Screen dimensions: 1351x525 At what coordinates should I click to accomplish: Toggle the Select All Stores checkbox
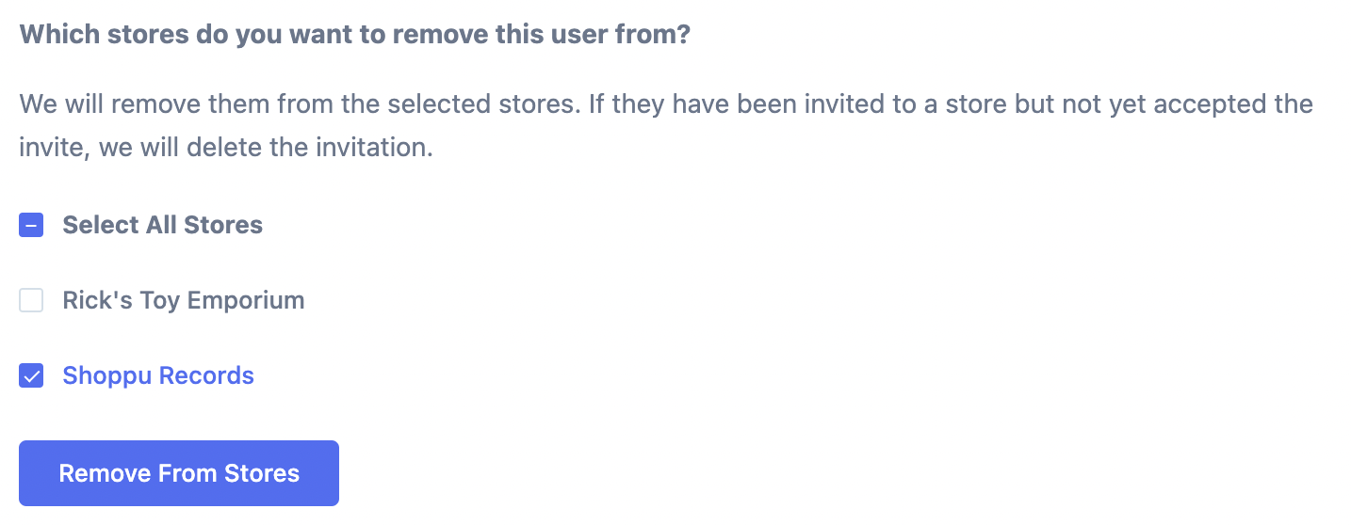click(x=31, y=226)
